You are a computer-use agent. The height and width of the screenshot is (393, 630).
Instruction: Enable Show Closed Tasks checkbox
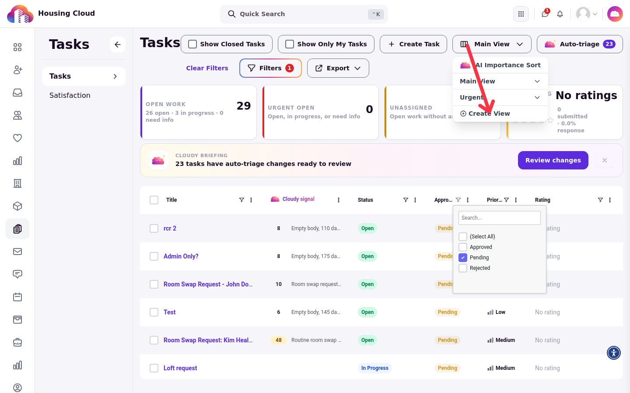point(192,44)
